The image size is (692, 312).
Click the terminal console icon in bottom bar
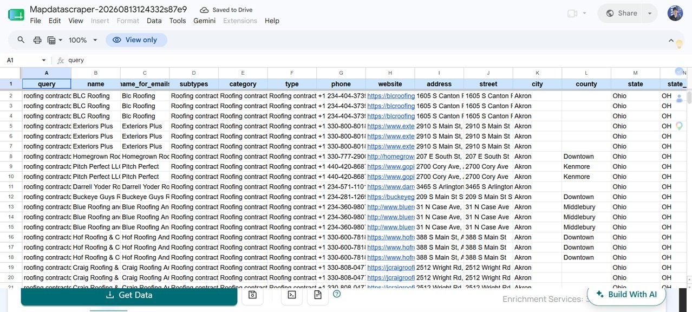click(x=291, y=295)
